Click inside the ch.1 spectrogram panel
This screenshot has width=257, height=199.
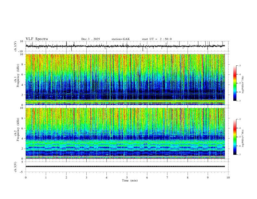[125, 79]
